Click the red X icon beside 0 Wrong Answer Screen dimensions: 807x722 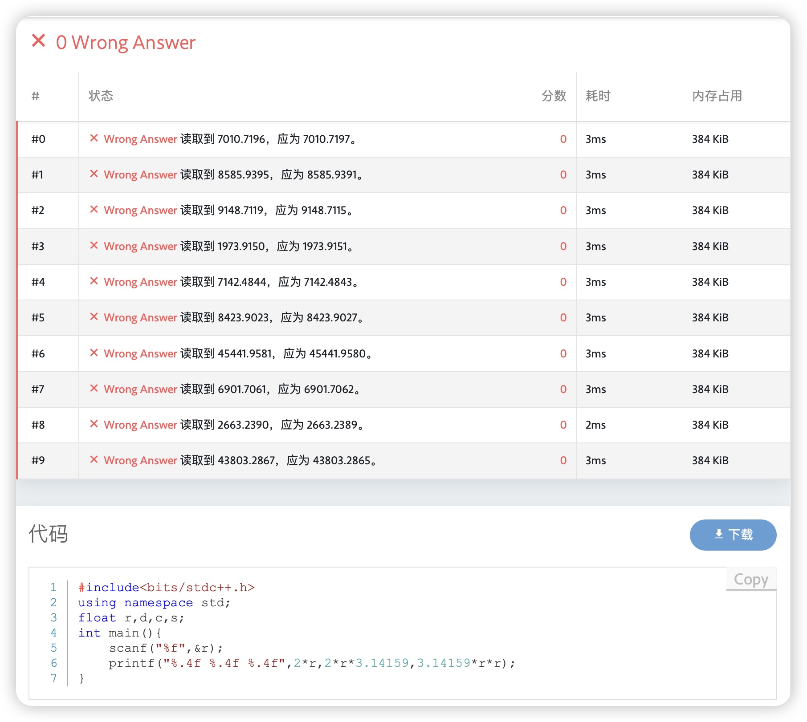tap(39, 41)
